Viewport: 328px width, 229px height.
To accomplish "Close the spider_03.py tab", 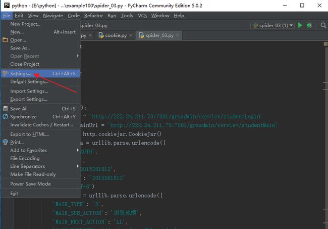I will point(178,35).
